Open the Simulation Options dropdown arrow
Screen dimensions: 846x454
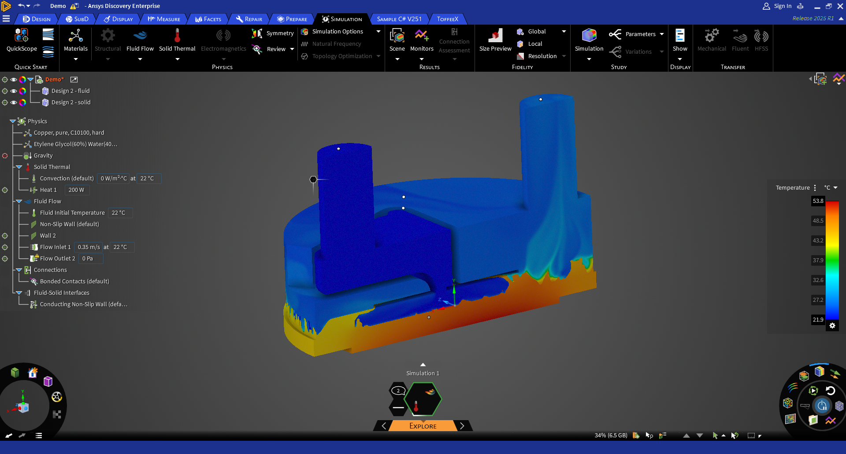[378, 32]
